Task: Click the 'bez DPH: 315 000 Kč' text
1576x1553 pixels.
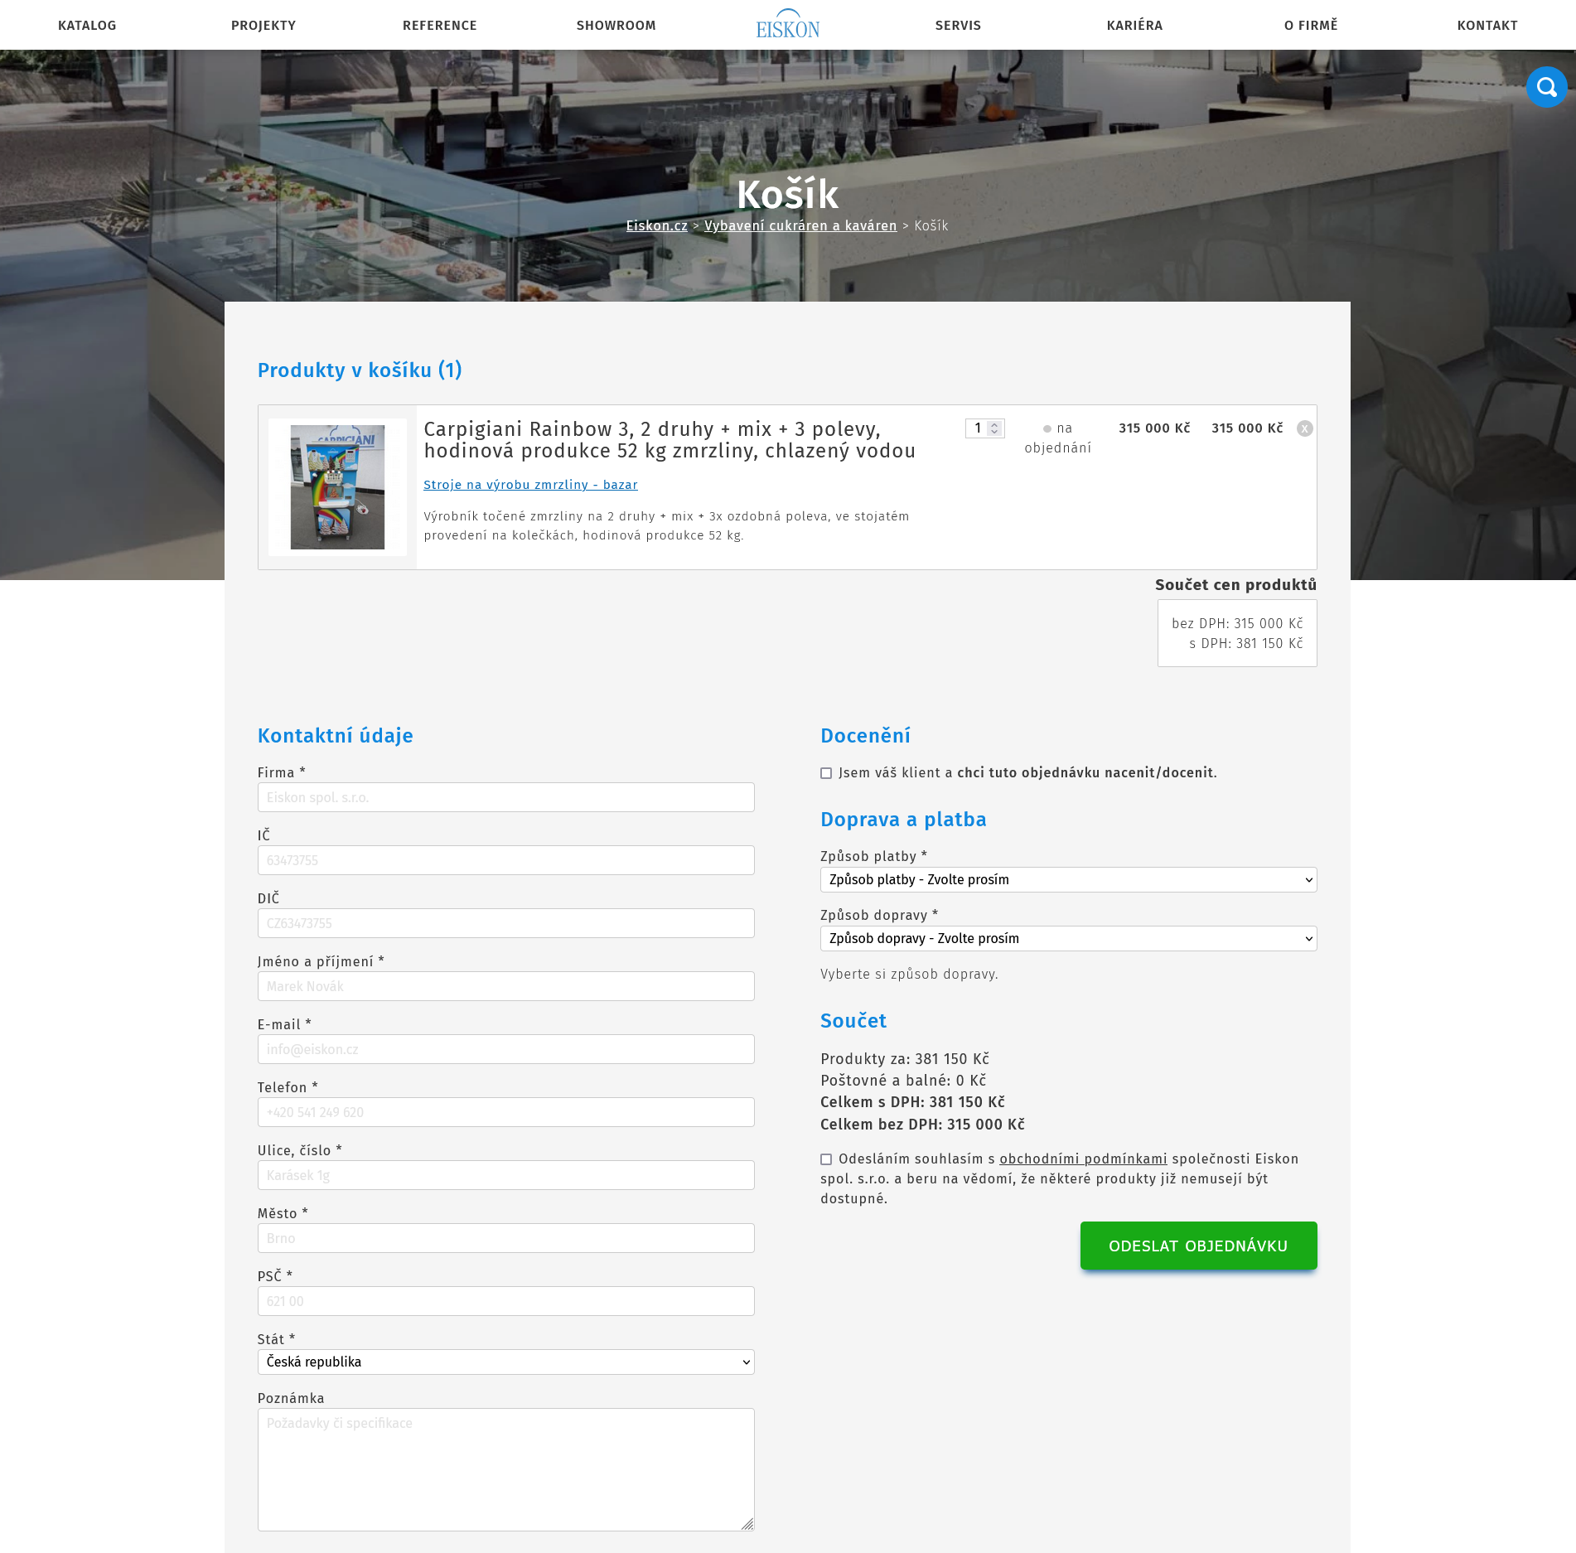Action: click(x=1237, y=623)
